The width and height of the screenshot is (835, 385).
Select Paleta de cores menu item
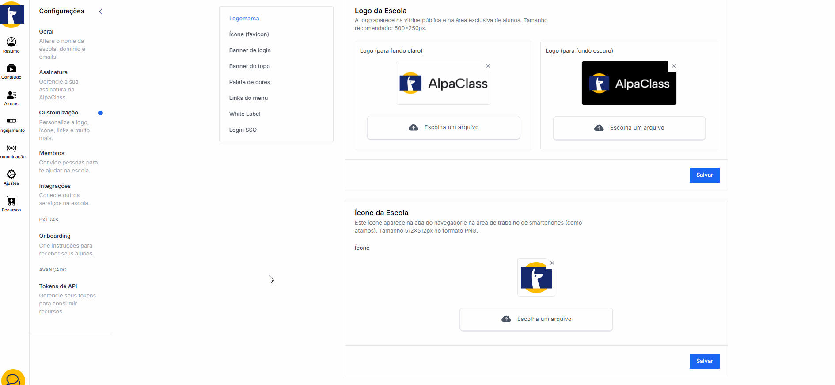pyautogui.click(x=250, y=82)
